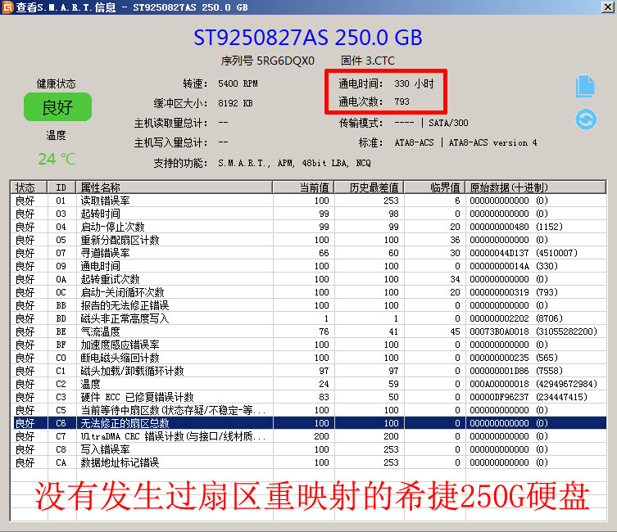Select the 温度 row with ID C2
This screenshot has width=617, height=532.
(308, 384)
